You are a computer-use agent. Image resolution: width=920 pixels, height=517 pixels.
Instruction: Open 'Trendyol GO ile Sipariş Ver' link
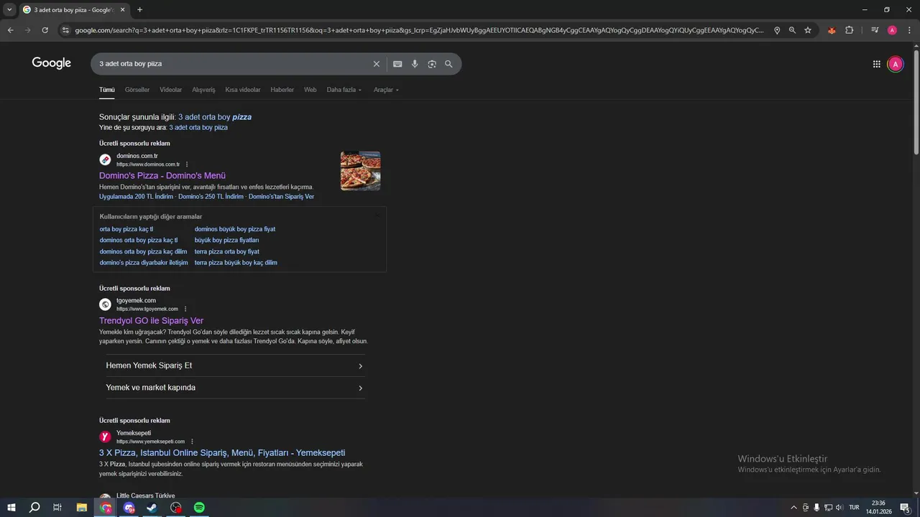point(151,320)
